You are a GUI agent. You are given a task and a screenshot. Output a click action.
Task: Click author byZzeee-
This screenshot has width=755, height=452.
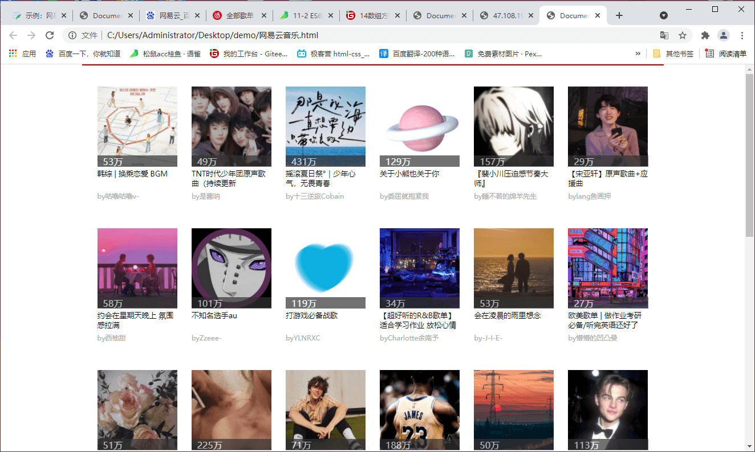tap(206, 338)
